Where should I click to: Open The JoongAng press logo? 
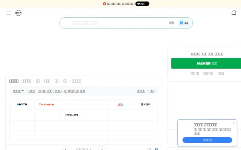pos(47,104)
